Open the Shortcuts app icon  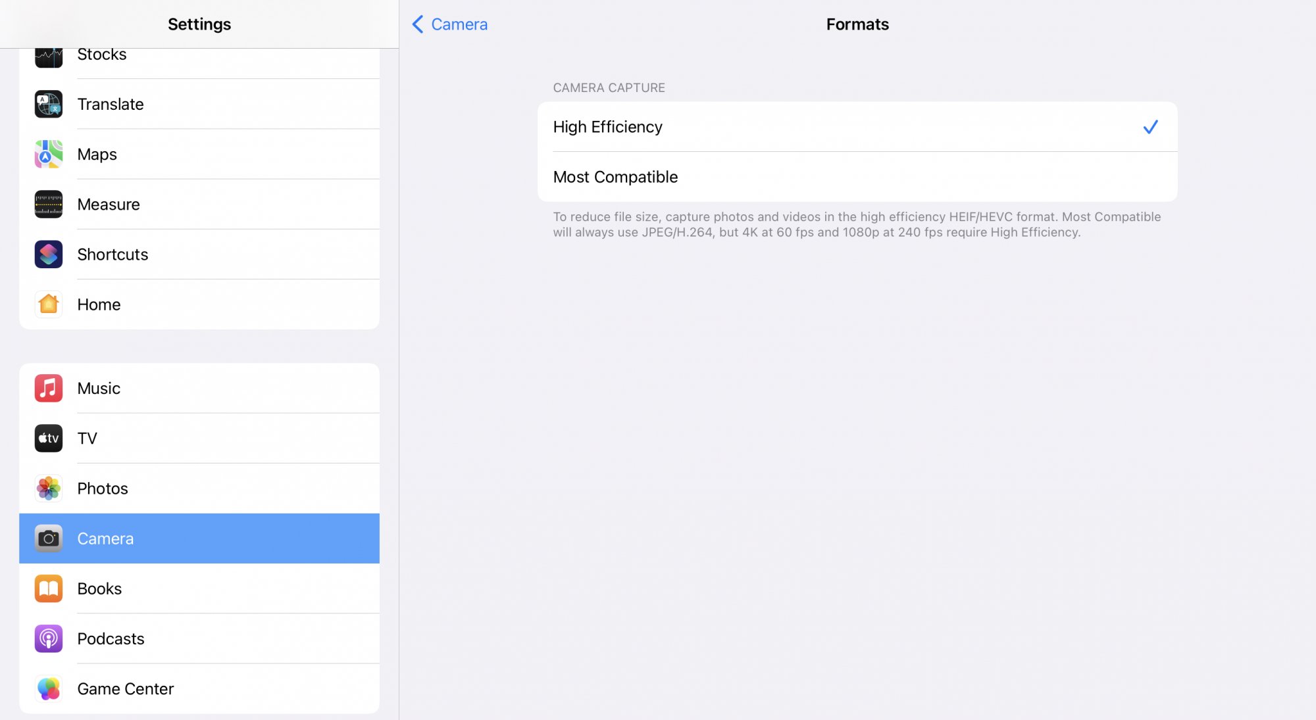[49, 254]
